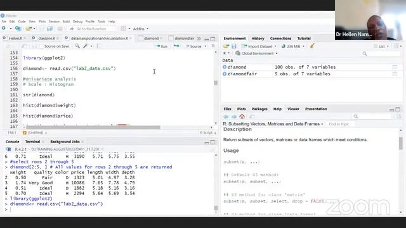The height and width of the screenshot is (228, 406).
Task: Show document outline icon in editor
Action: pyautogui.click(x=213, y=46)
